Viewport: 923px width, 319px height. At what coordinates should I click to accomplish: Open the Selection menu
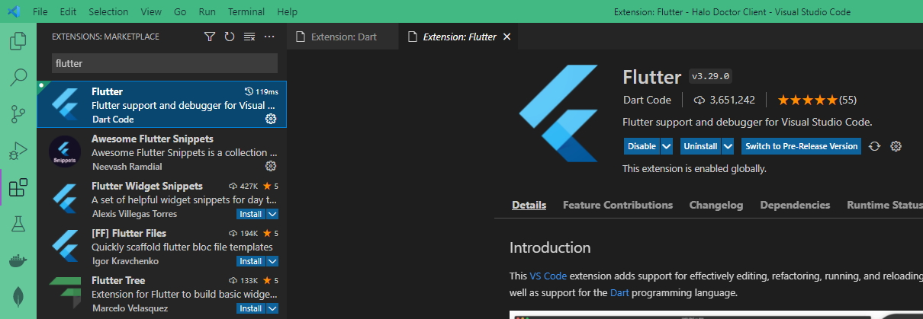(x=108, y=12)
